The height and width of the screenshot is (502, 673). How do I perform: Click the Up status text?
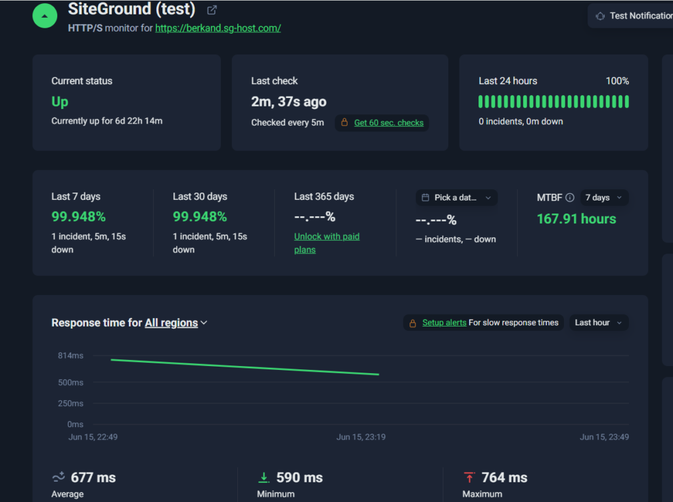[x=60, y=102]
